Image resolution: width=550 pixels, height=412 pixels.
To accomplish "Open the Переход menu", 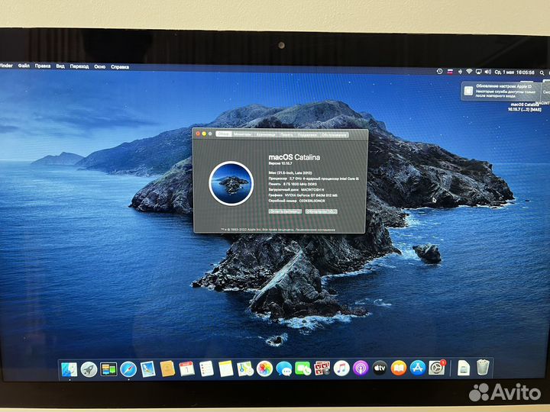I will point(79,66).
